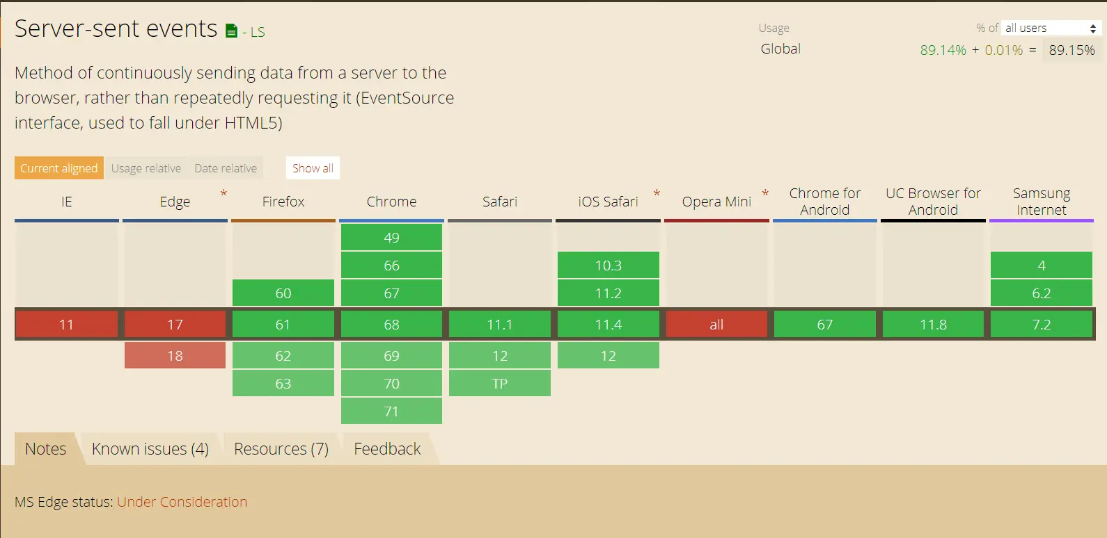Click the 89.14% supported usage figure
1107x538 pixels.
point(943,50)
